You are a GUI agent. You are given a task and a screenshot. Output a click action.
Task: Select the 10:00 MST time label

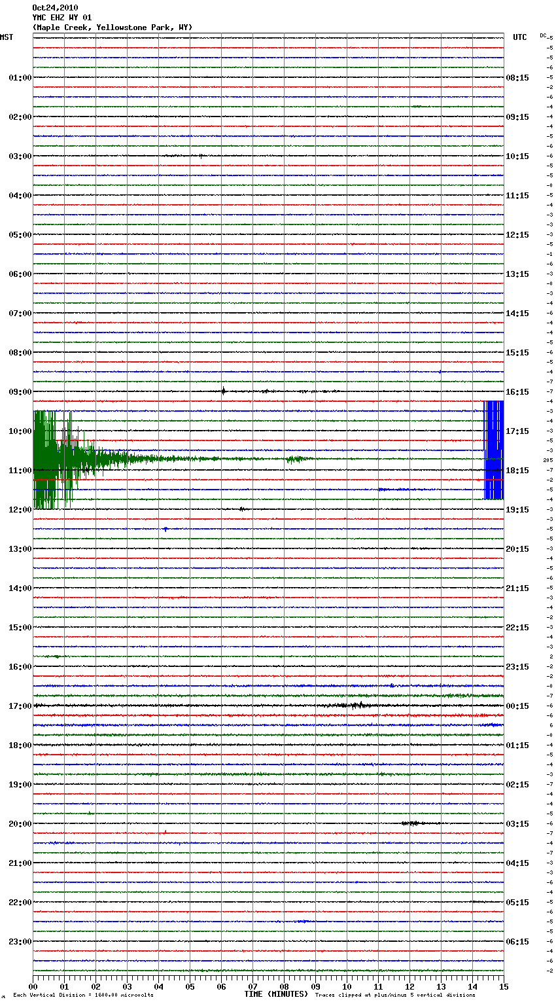pyautogui.click(x=20, y=431)
